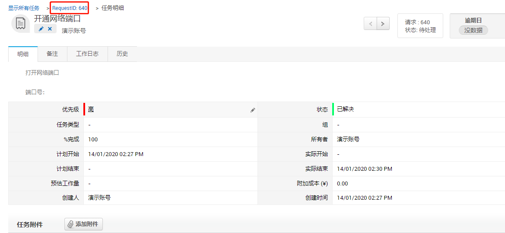Go to the previous task with the left arrow
The image size is (505, 233).
pos(370,24)
